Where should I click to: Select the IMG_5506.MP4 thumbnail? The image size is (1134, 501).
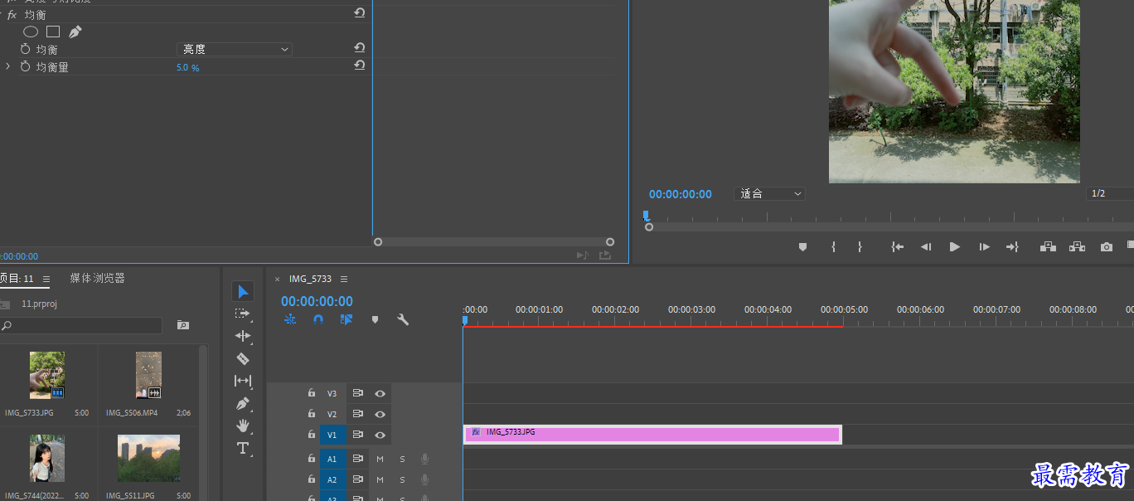[148, 375]
